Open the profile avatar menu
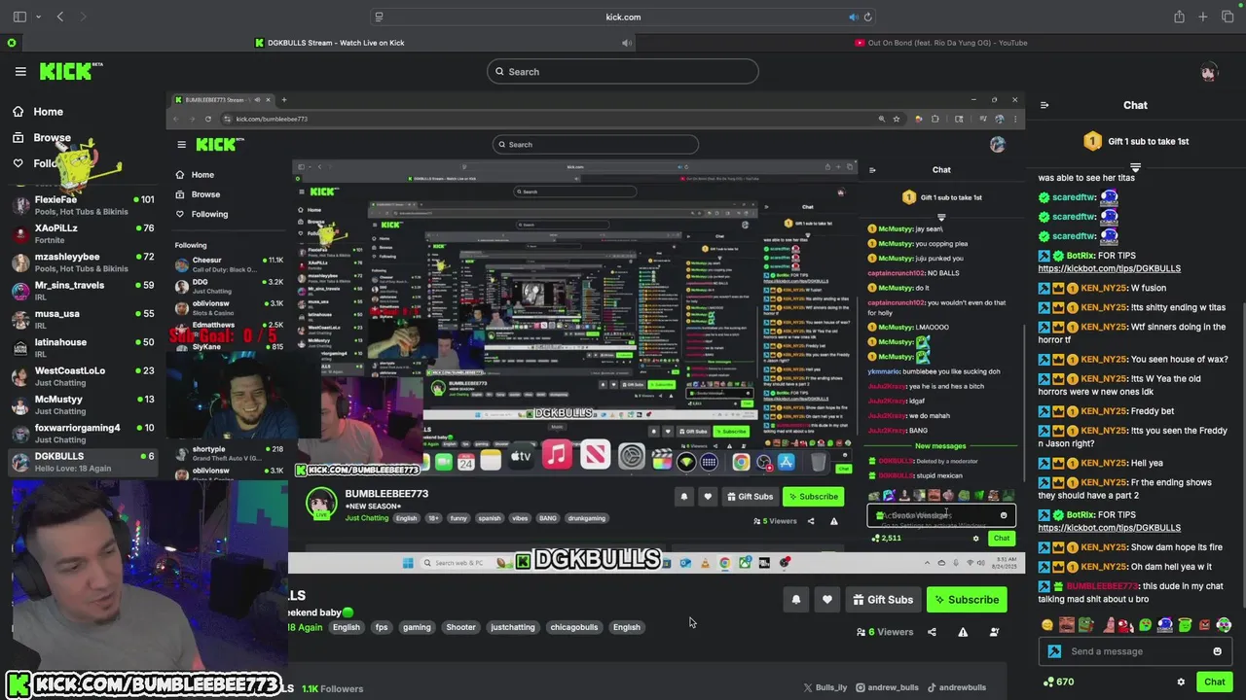The height and width of the screenshot is (700, 1246). pos(1209,72)
